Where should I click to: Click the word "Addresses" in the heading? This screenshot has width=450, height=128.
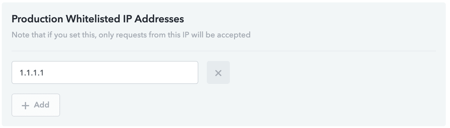(x=159, y=19)
